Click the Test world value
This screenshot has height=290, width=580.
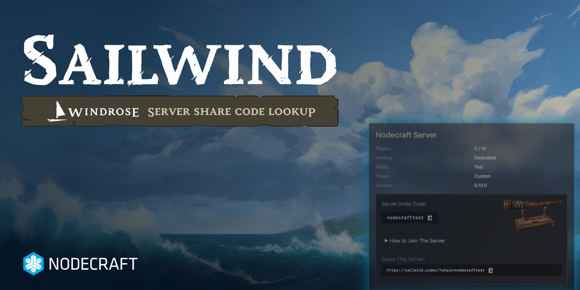pos(478,167)
